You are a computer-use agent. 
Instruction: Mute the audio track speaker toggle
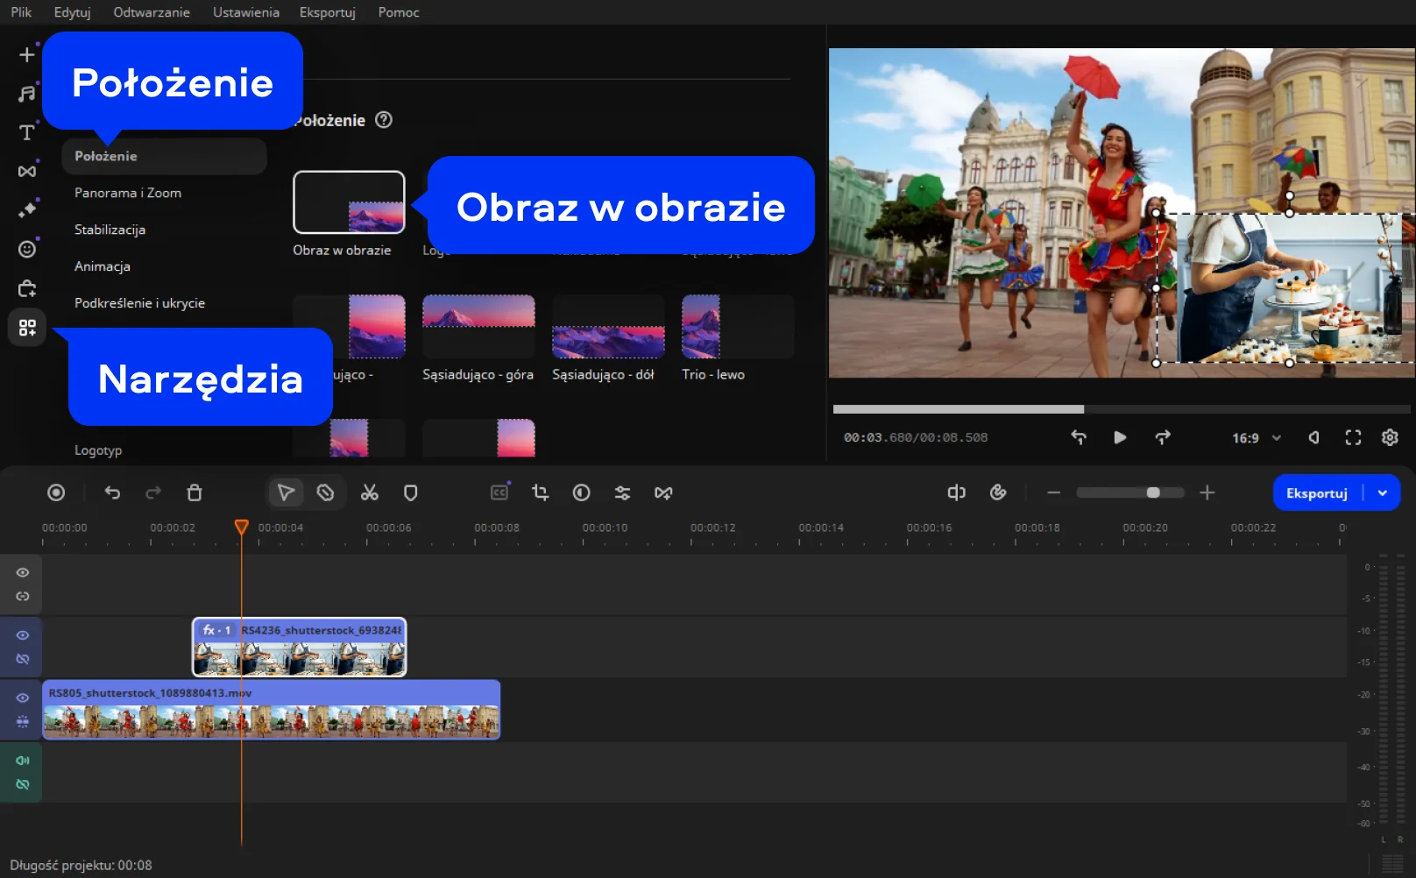[23, 761]
